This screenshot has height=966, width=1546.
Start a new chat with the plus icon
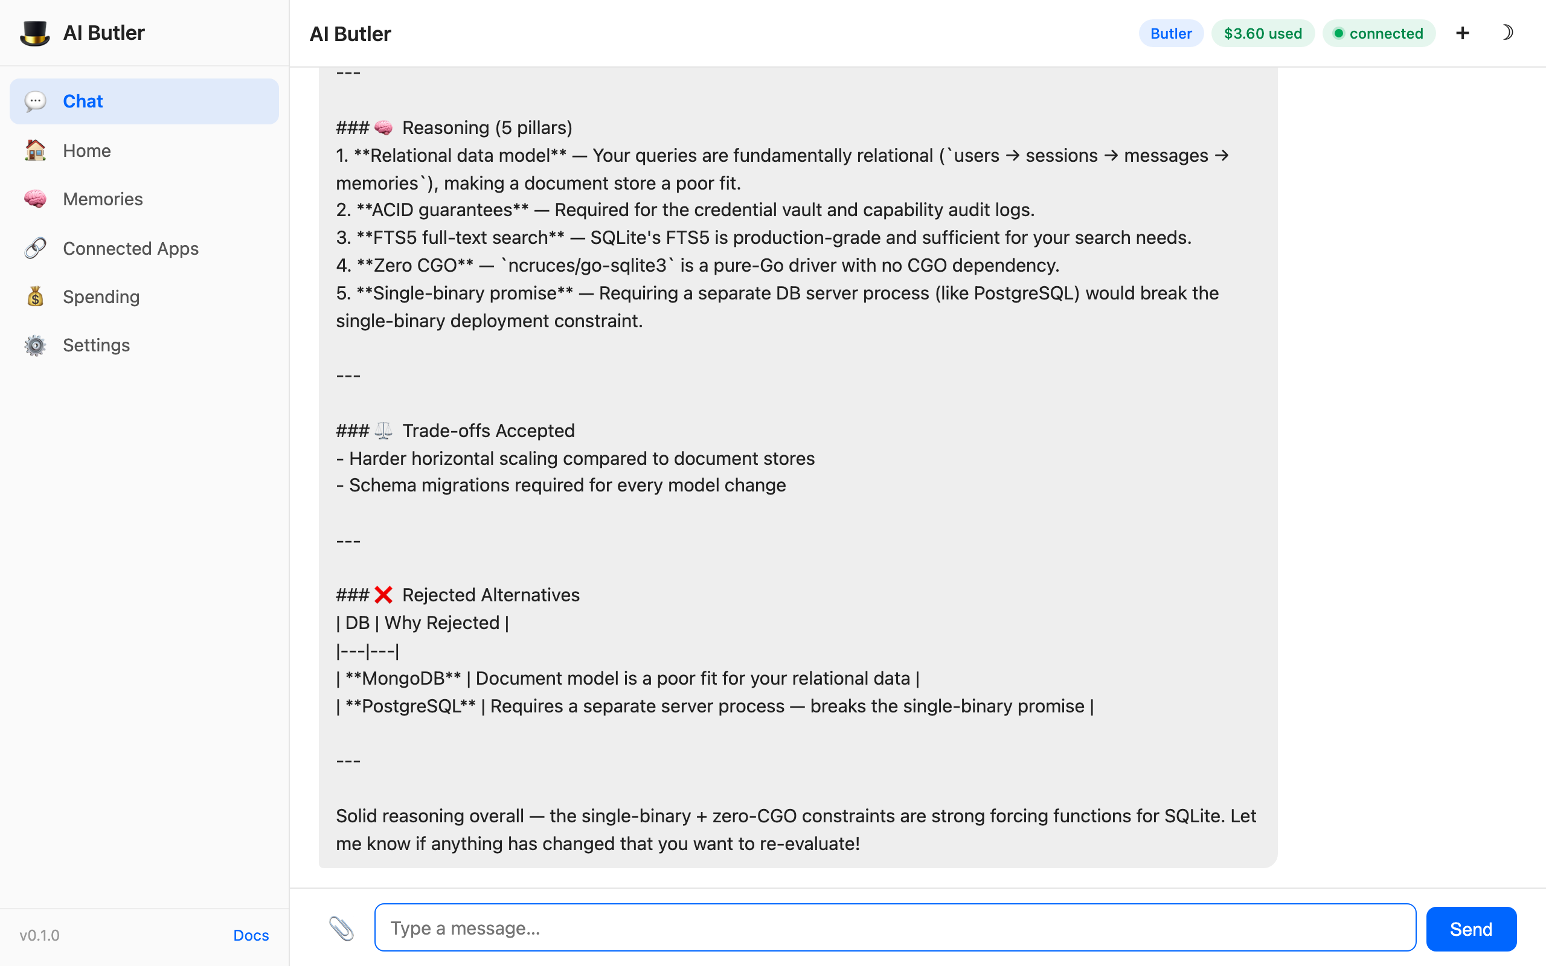tap(1463, 33)
